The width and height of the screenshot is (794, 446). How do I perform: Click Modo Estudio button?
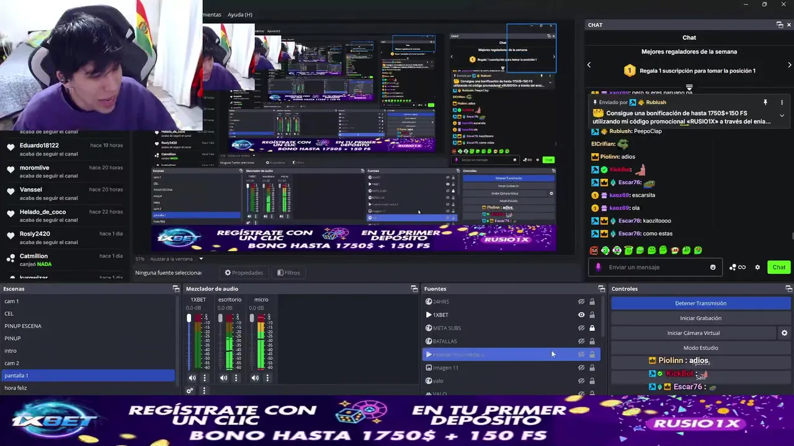tap(700, 348)
